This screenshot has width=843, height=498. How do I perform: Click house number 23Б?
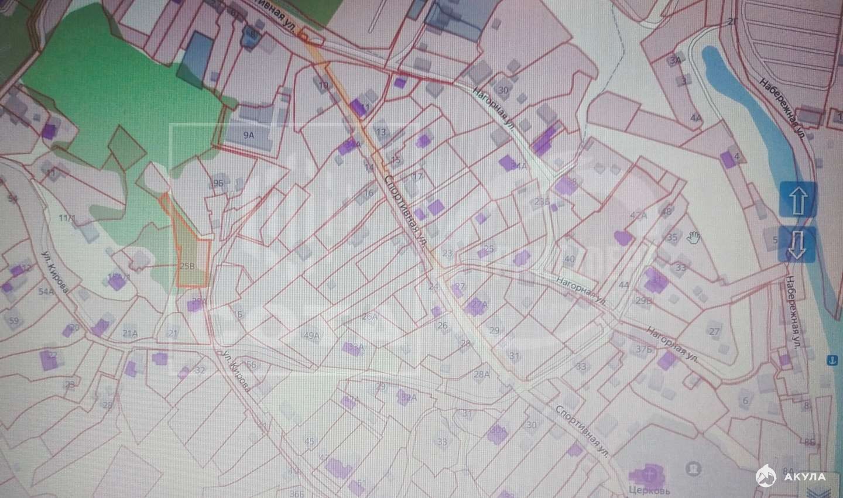tap(542, 202)
